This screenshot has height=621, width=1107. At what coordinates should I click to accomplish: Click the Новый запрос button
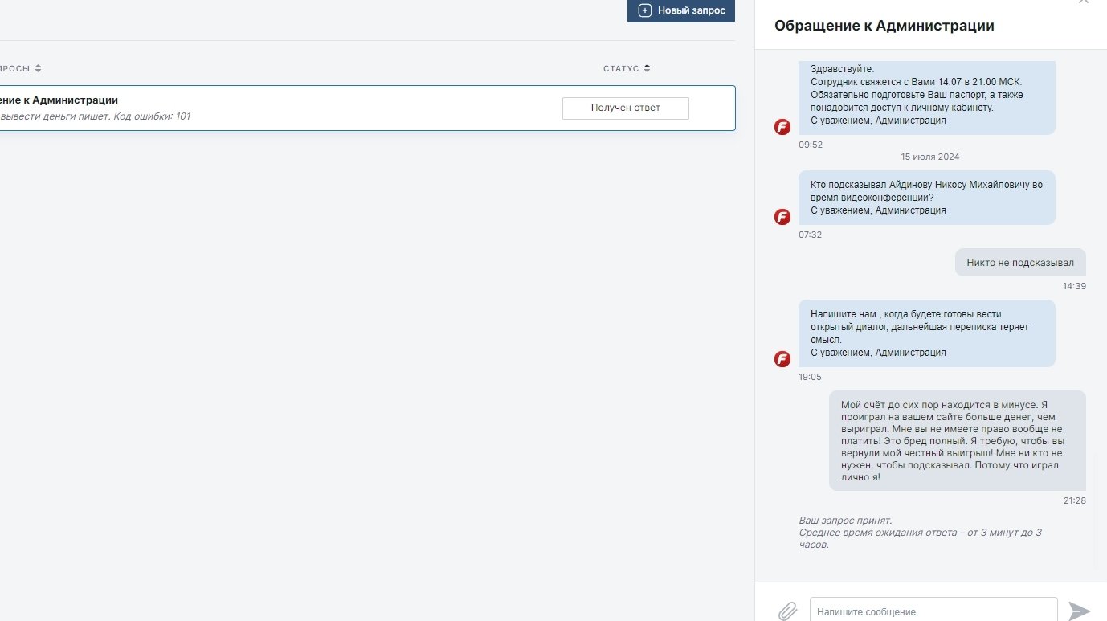click(x=681, y=10)
